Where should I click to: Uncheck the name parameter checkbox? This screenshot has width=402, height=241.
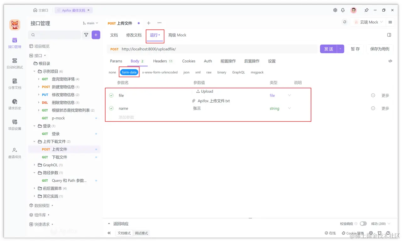pos(111,108)
